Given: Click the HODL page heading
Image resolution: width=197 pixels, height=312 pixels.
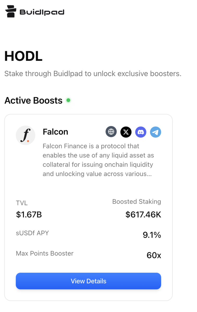Looking at the screenshot, I should click(23, 56).
